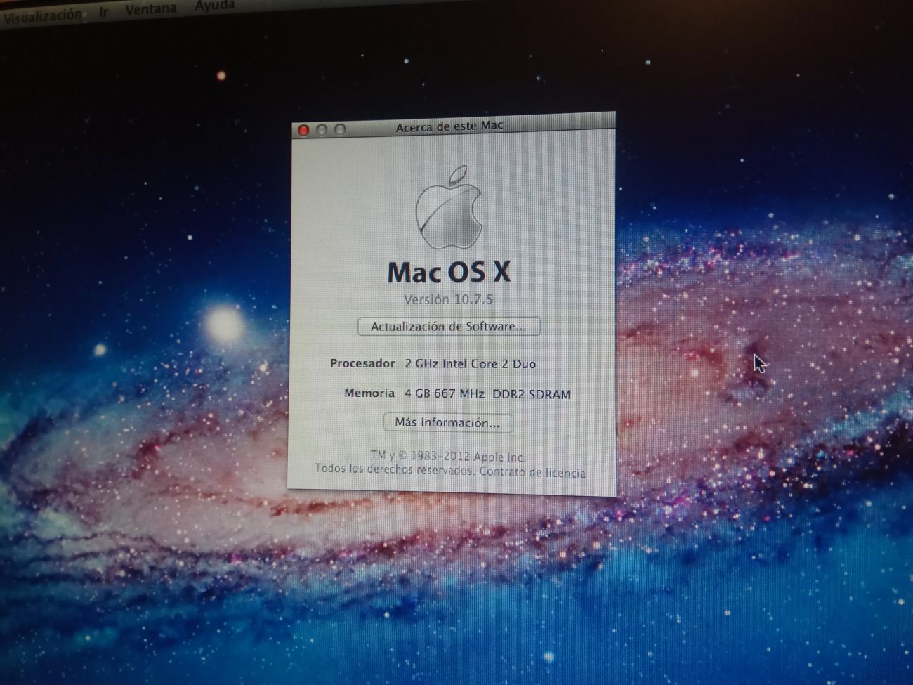Click the Versión 10.7.5 text

(448, 299)
